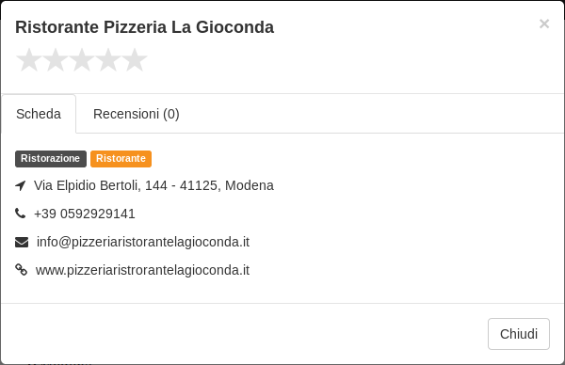565x365 pixels.
Task: Rate three stars with the third star
Action: pos(82,60)
